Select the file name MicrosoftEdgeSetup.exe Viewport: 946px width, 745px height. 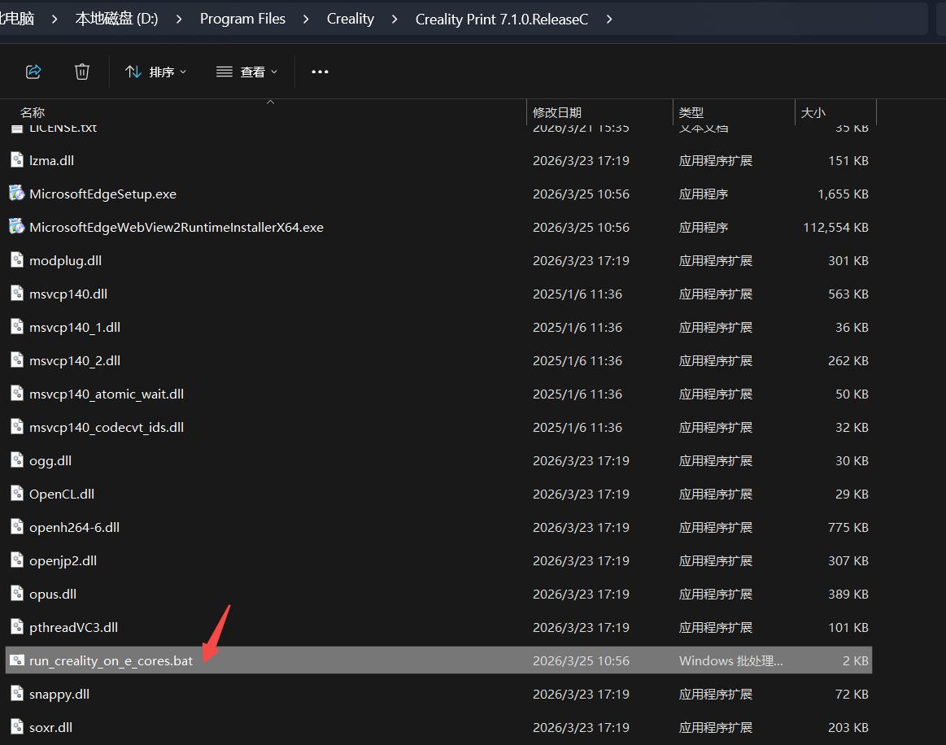coord(103,194)
